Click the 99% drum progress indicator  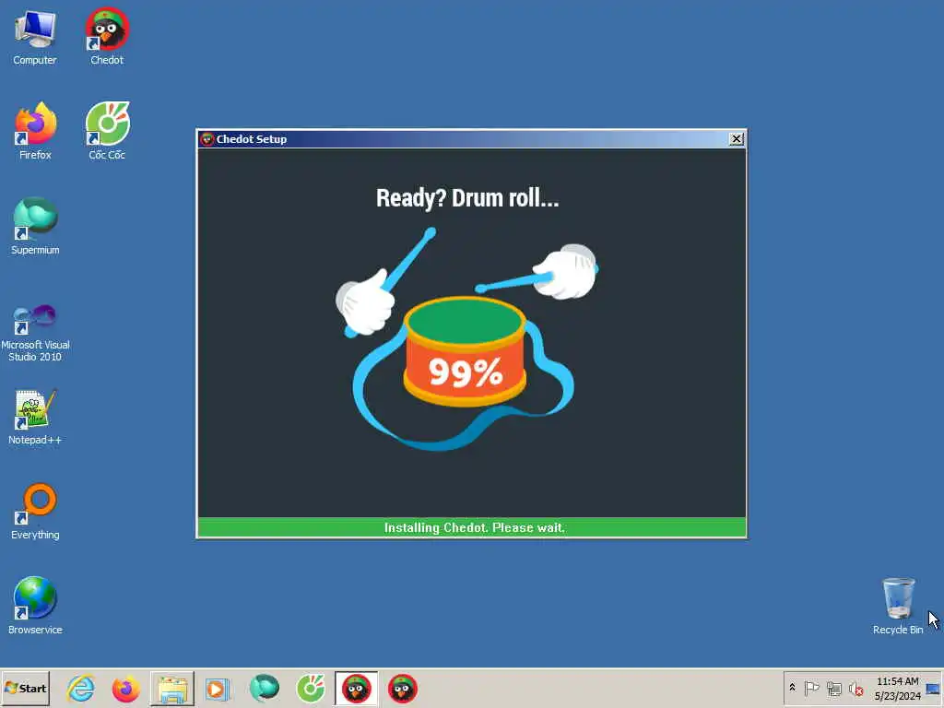(466, 372)
